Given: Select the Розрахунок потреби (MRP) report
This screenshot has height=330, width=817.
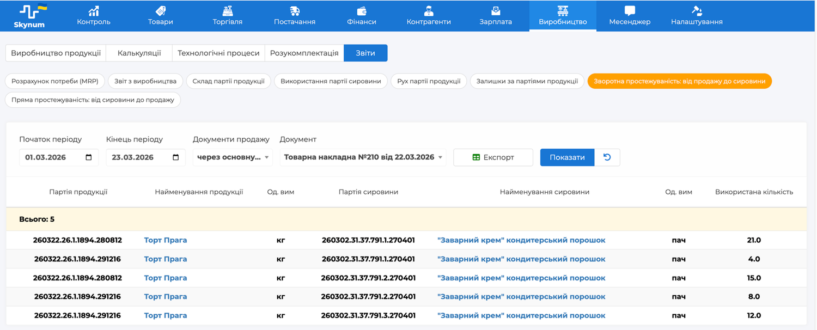Looking at the screenshot, I should (x=54, y=81).
